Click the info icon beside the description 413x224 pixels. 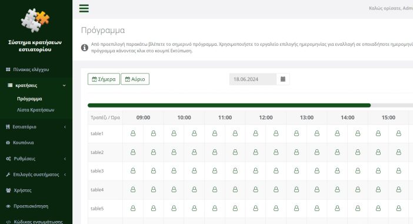pos(85,48)
